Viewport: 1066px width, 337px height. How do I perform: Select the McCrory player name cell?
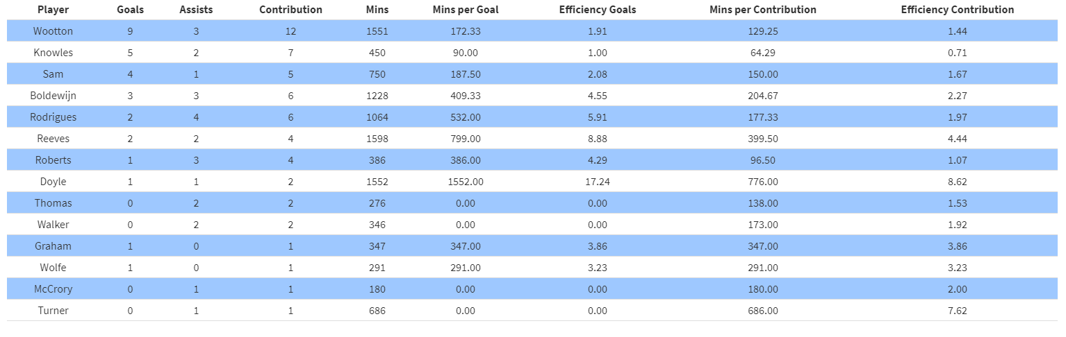(53, 289)
